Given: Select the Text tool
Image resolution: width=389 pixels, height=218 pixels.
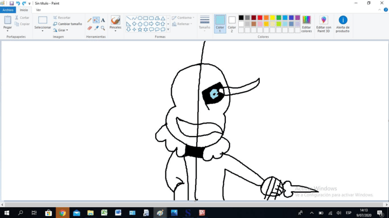Looking at the screenshot, I should pyautogui.click(x=103, y=20).
